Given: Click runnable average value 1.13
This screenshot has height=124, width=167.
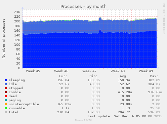Looking at the screenshot, I should 126,108.
